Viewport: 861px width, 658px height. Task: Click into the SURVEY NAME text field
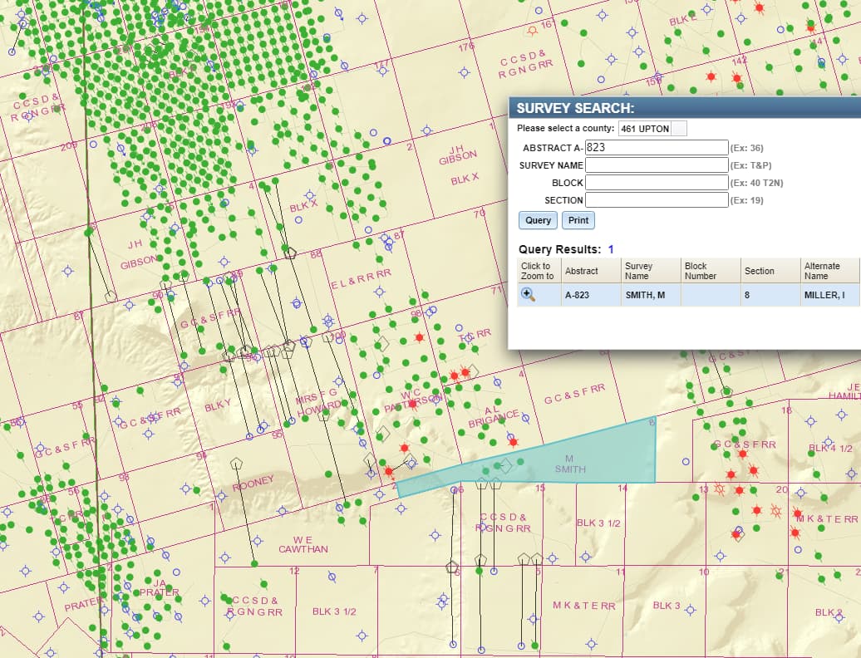[x=657, y=164]
